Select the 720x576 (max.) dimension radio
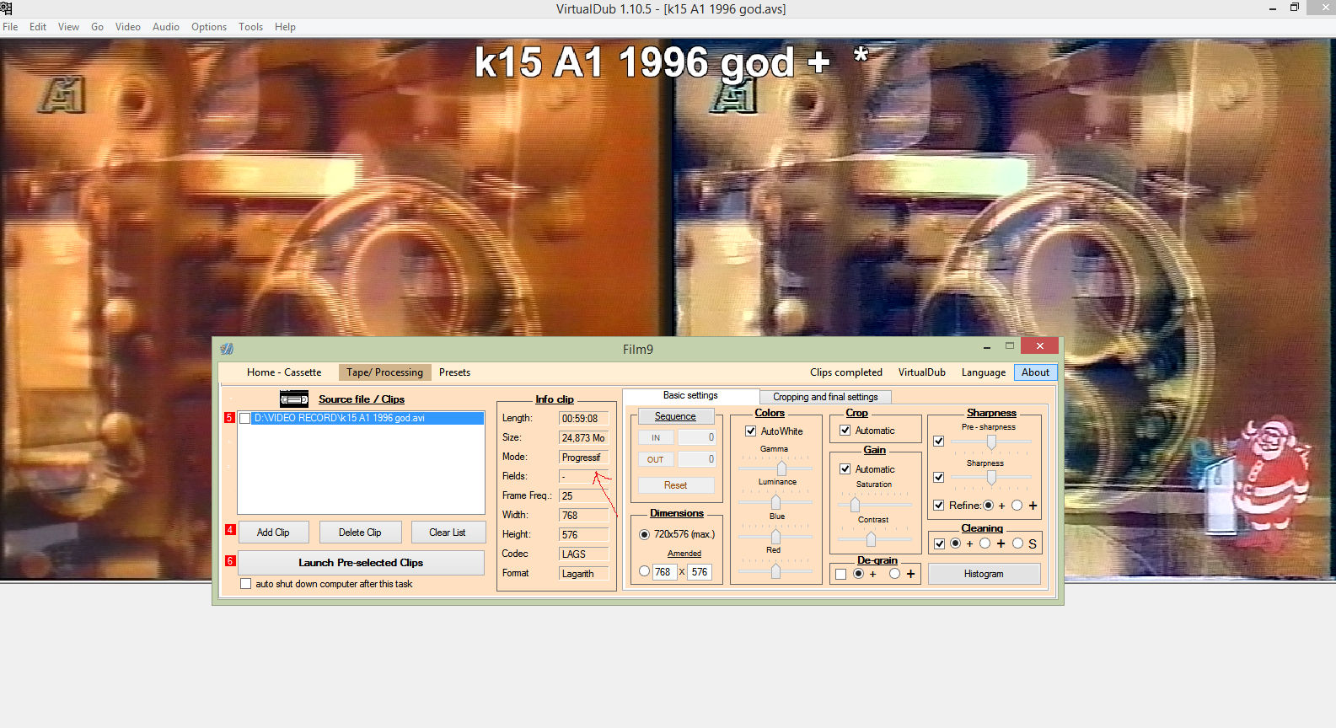Image resolution: width=1336 pixels, height=728 pixels. click(644, 534)
